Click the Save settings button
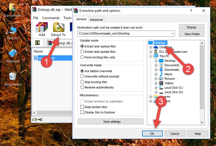The image size is (216, 146). (x=111, y=122)
